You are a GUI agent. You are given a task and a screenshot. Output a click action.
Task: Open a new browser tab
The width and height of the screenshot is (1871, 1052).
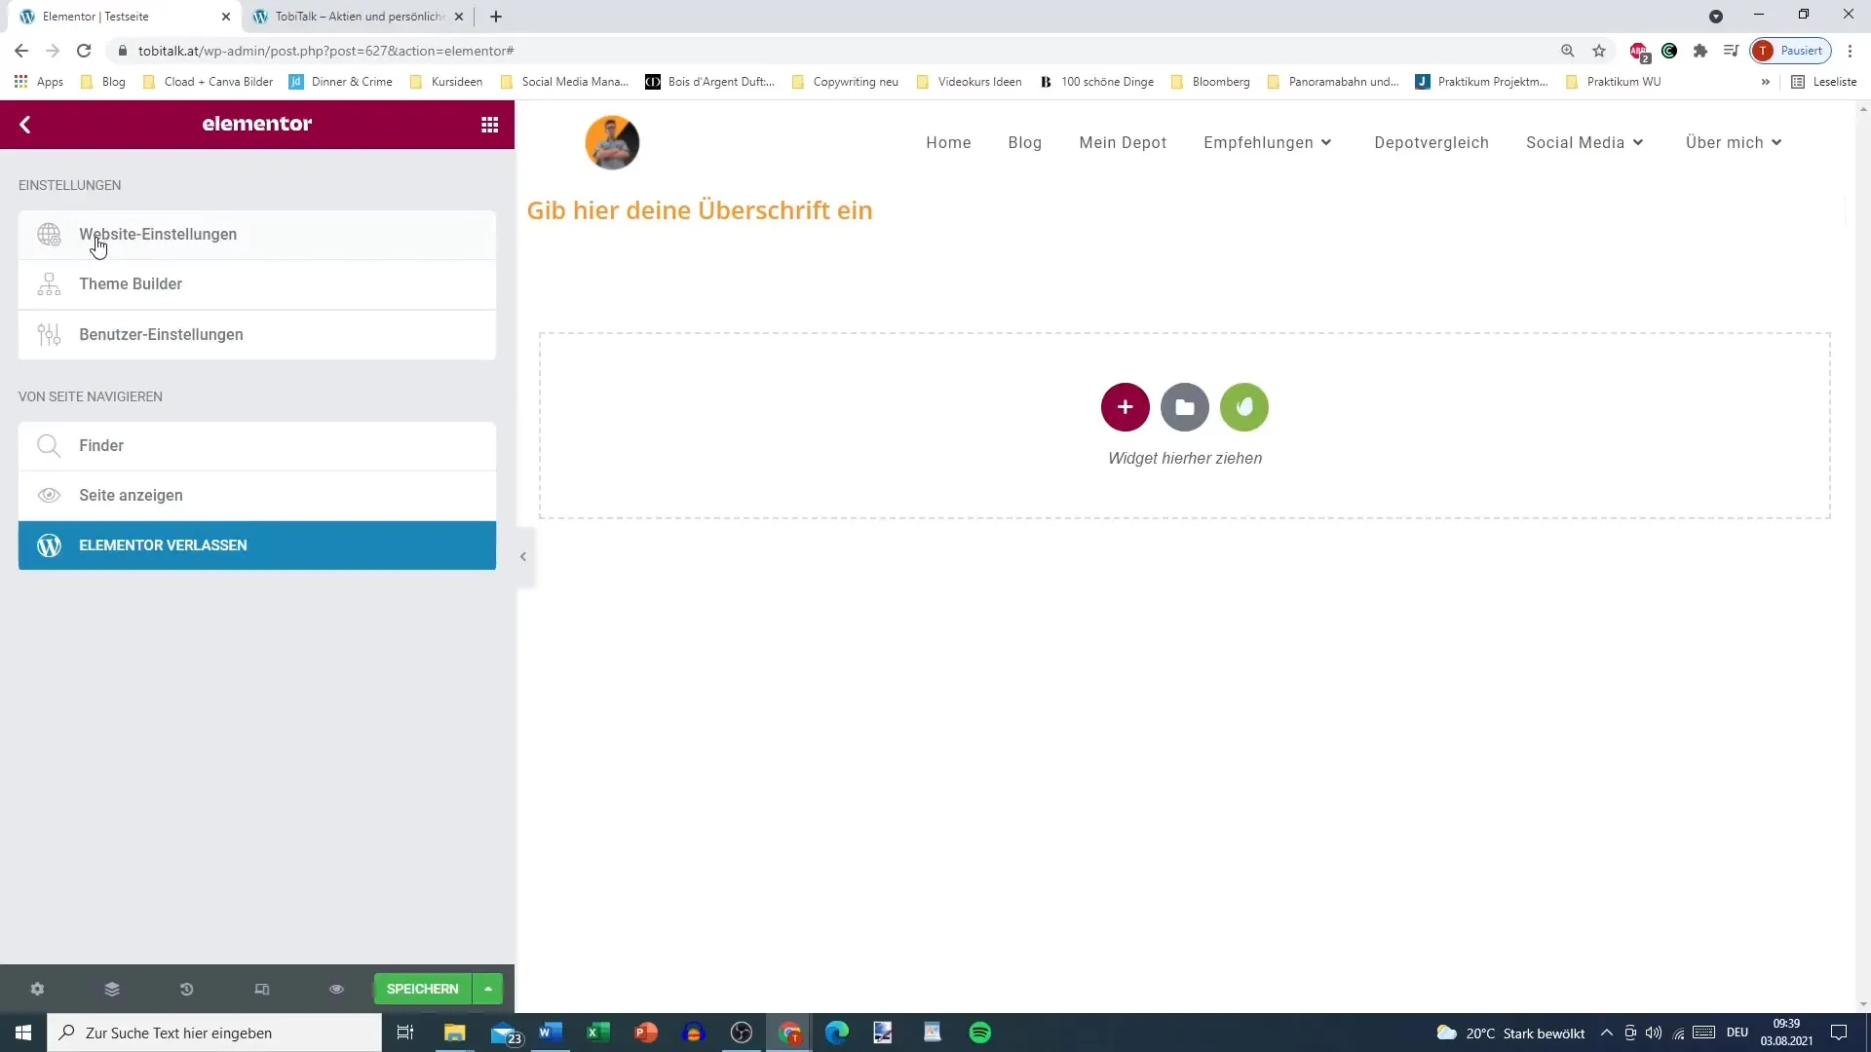pyautogui.click(x=496, y=17)
